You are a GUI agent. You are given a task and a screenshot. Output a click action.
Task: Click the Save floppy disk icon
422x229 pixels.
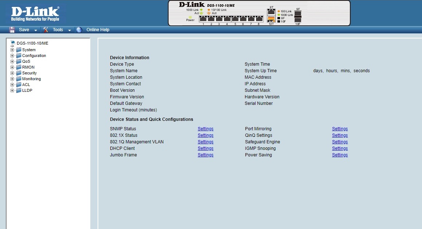pyautogui.click(x=12, y=30)
